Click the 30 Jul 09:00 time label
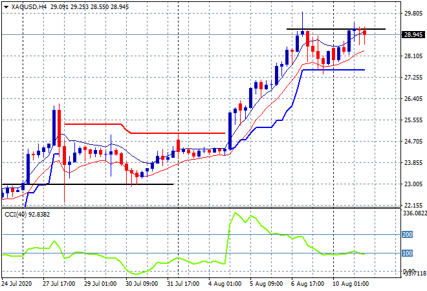This screenshot has width=427, height=291. pos(142,284)
